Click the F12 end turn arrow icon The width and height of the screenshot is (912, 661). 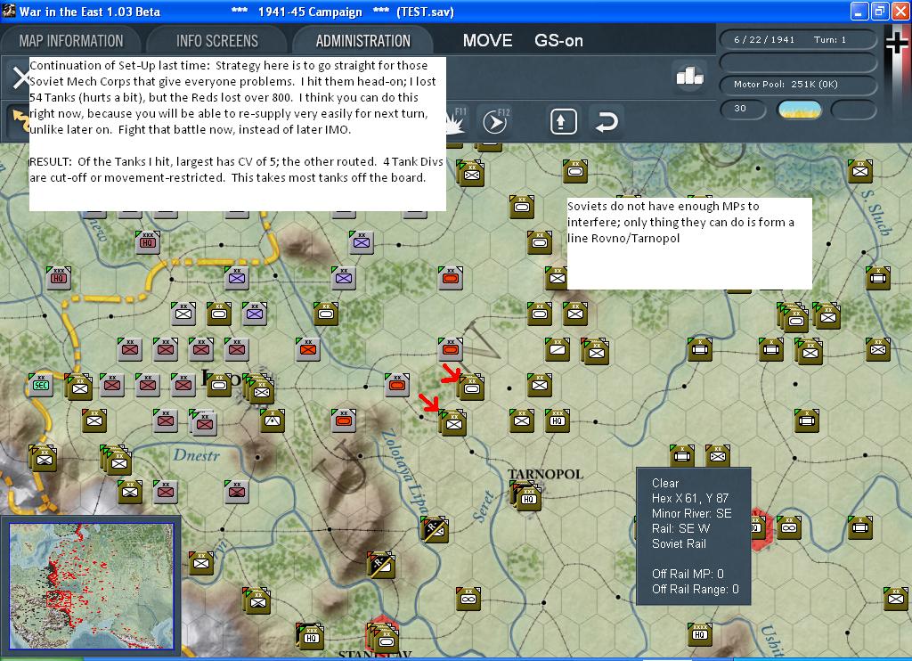pos(495,120)
